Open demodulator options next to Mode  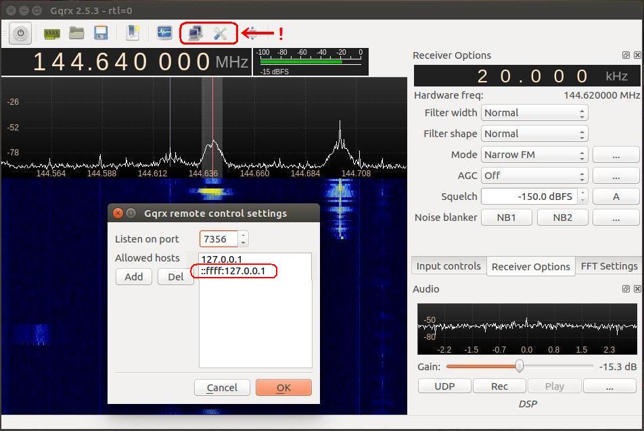coord(616,155)
